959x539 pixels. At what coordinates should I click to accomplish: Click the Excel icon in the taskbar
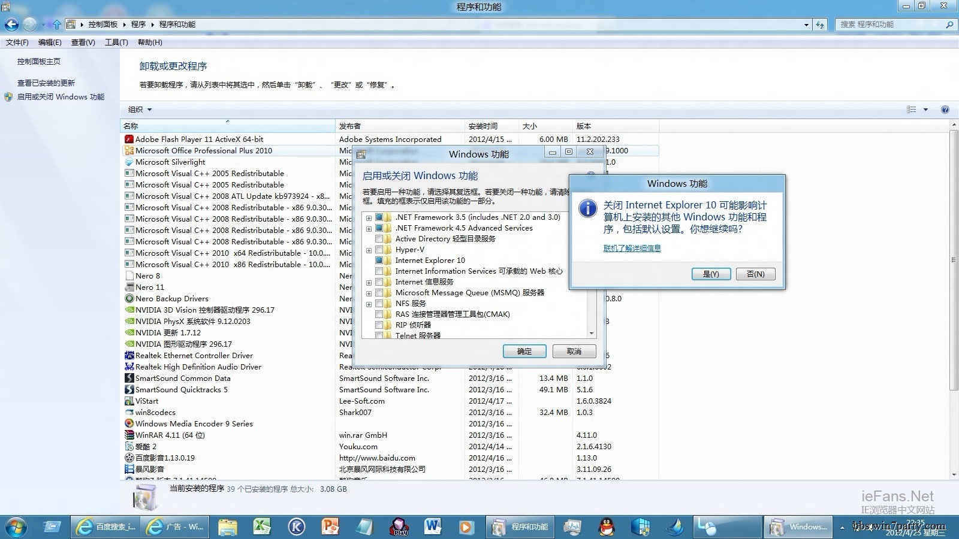[x=262, y=526]
